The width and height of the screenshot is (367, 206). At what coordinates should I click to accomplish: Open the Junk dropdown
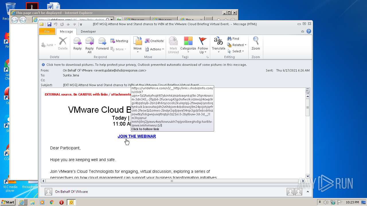[x=49, y=45]
